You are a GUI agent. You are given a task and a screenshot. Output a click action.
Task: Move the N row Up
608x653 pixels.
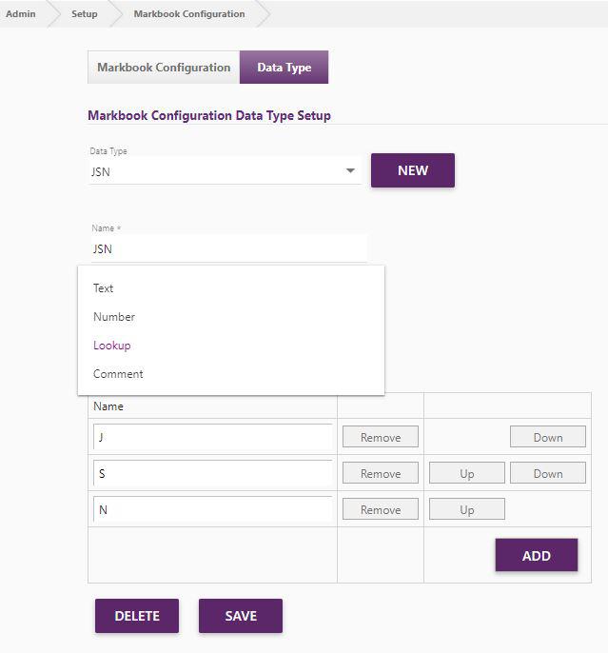click(x=467, y=509)
